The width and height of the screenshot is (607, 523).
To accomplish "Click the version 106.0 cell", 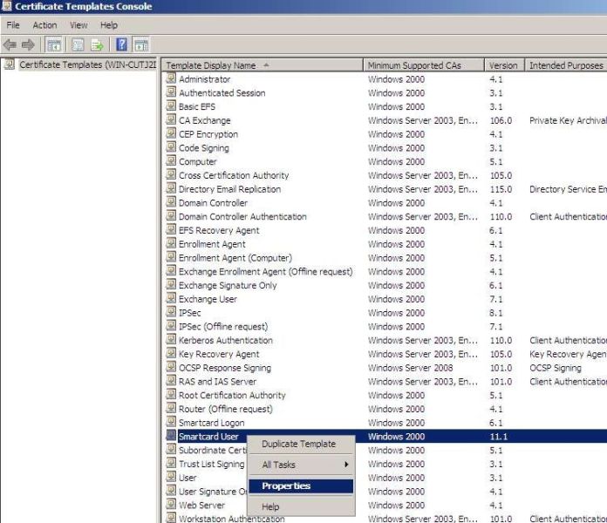I will 501,120.
